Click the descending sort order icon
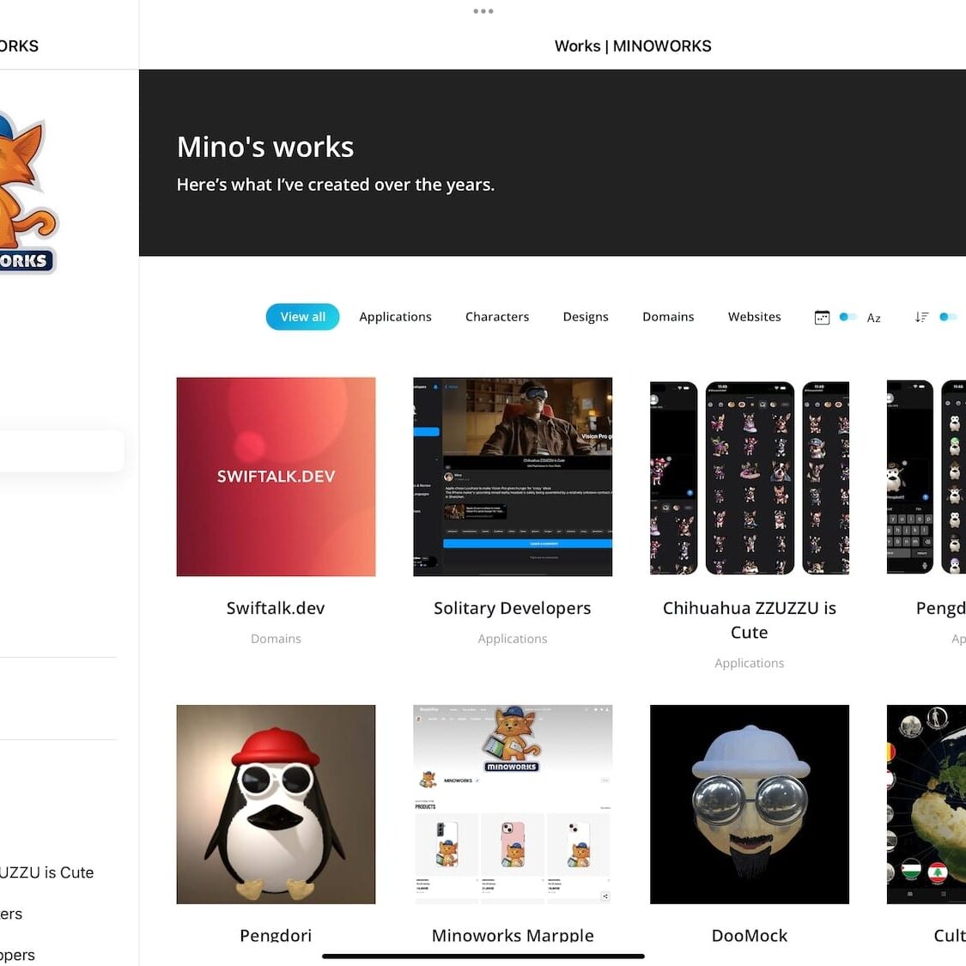This screenshot has height=966, width=966. click(921, 318)
